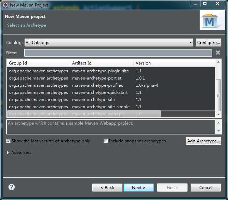Clear the filter with the X icon
This screenshot has width=228, height=200.
tap(218, 53)
